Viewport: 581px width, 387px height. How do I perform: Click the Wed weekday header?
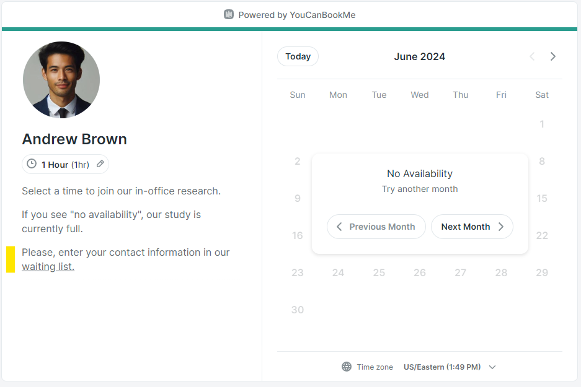coord(420,95)
